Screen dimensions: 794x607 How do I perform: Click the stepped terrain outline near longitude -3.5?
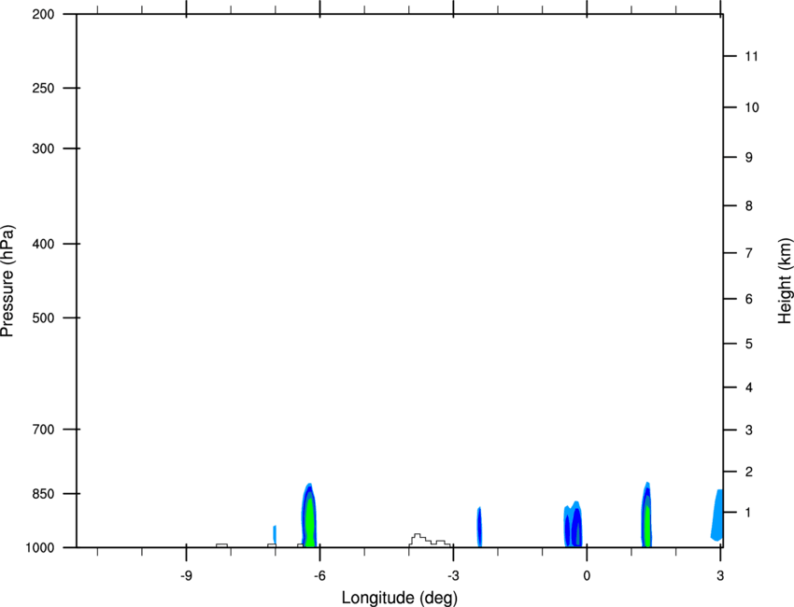point(430,540)
